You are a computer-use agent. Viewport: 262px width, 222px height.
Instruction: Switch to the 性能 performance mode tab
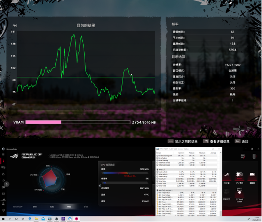(x=52, y=207)
